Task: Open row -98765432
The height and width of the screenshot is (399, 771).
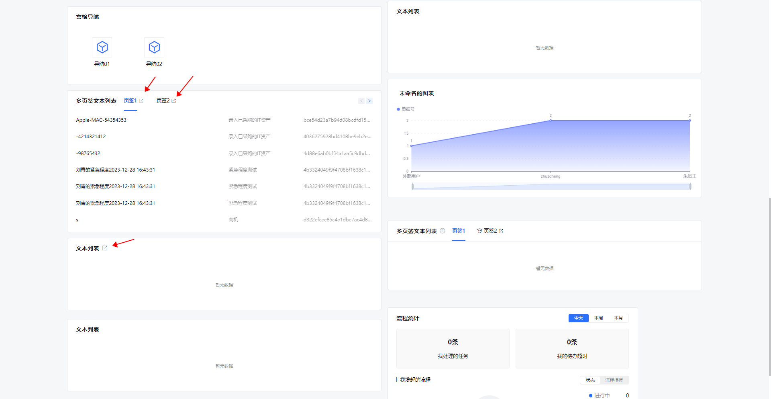Action: point(224,153)
